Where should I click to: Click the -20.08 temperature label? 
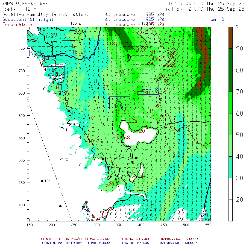(x=121, y=112)
